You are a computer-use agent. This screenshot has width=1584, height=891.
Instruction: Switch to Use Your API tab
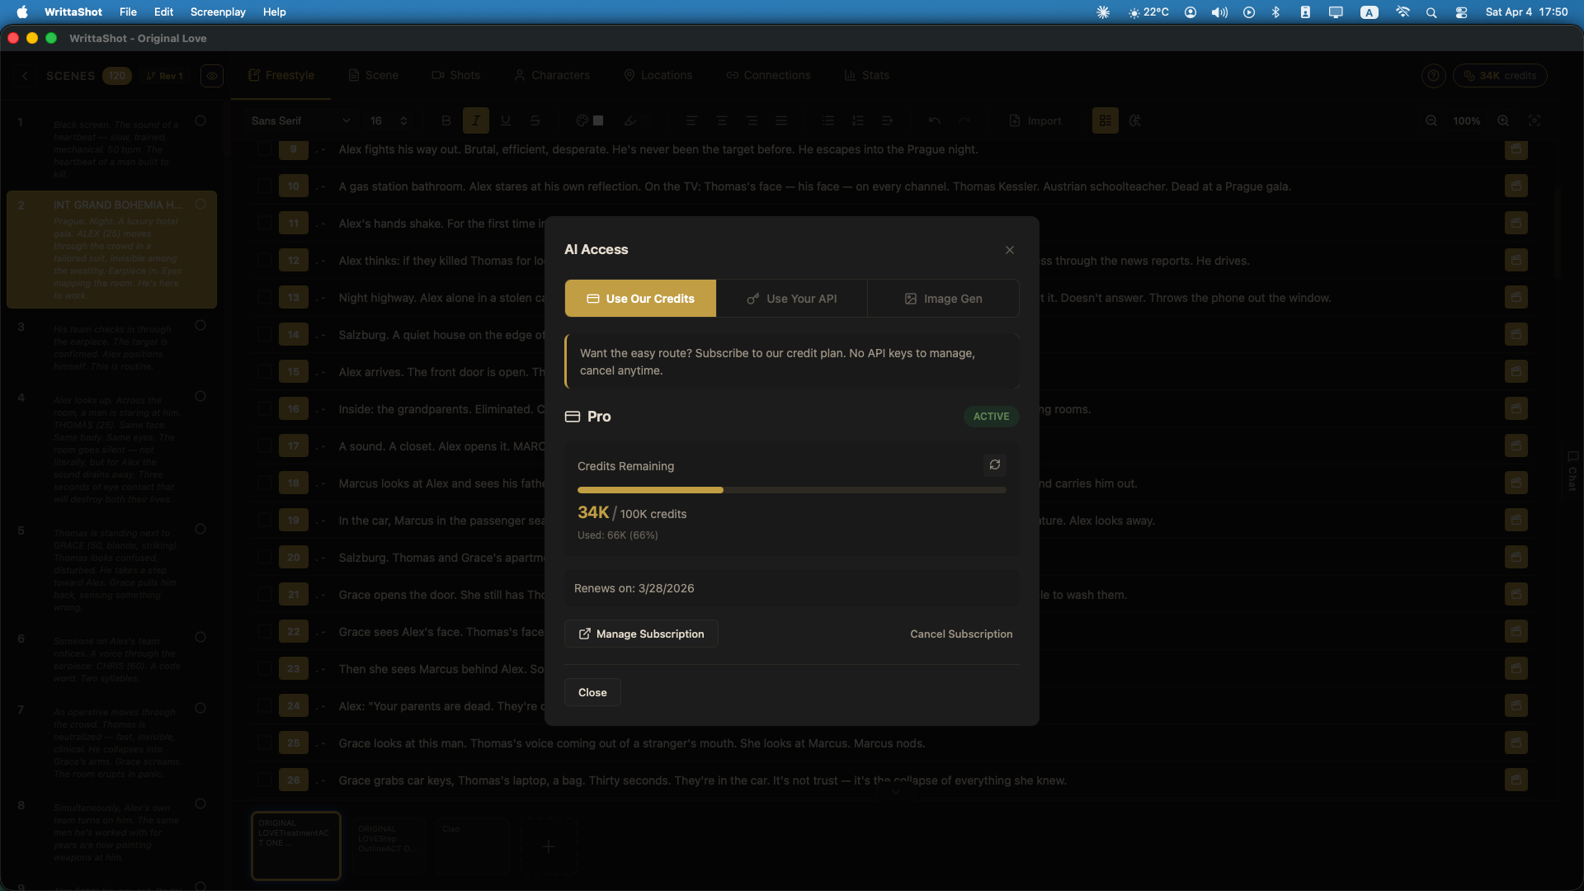coord(791,299)
